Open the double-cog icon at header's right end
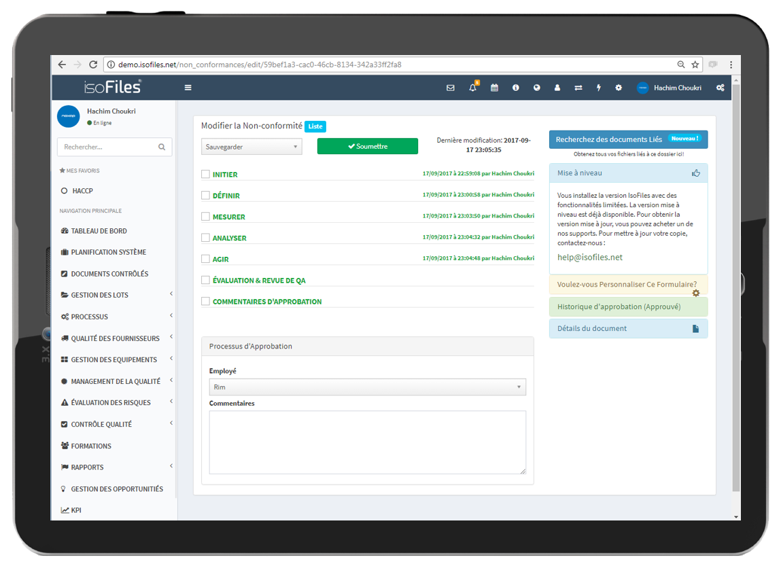 tap(721, 88)
